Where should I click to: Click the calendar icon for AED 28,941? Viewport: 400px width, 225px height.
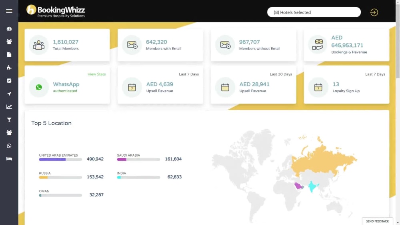pyautogui.click(x=225, y=88)
